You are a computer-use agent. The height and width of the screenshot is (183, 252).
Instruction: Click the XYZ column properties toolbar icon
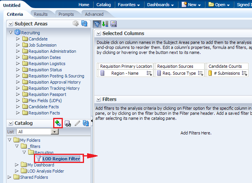(114, 24)
